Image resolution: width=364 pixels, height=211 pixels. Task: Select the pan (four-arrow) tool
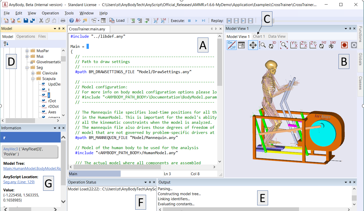(x=253, y=45)
